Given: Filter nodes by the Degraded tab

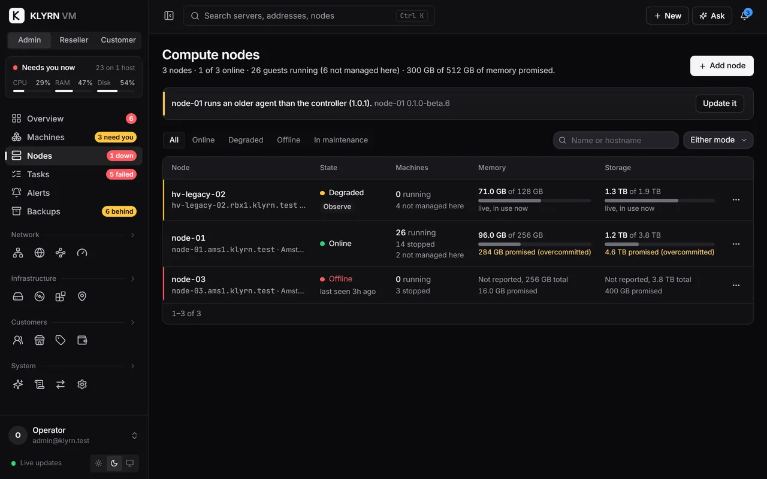Looking at the screenshot, I should (246, 140).
